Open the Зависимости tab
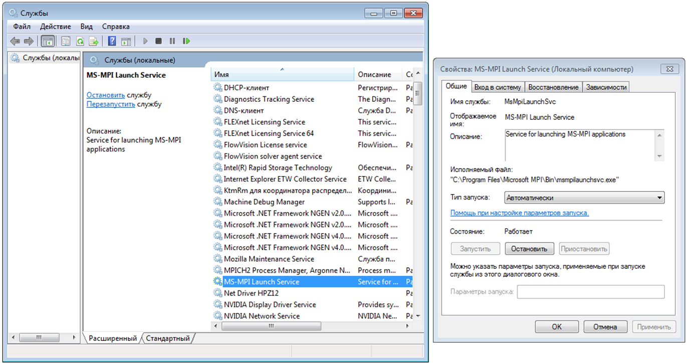Screen dimensions: 687x363 (x=606, y=87)
